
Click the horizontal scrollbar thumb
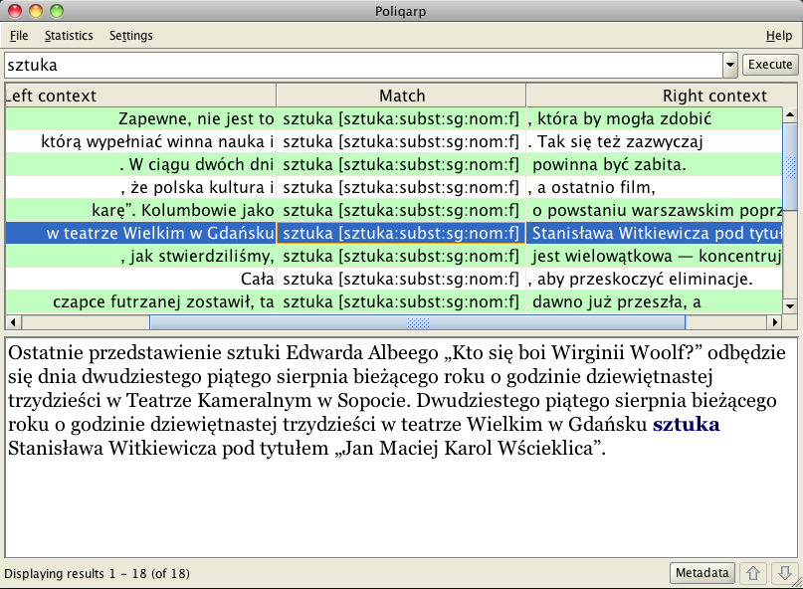tap(417, 322)
